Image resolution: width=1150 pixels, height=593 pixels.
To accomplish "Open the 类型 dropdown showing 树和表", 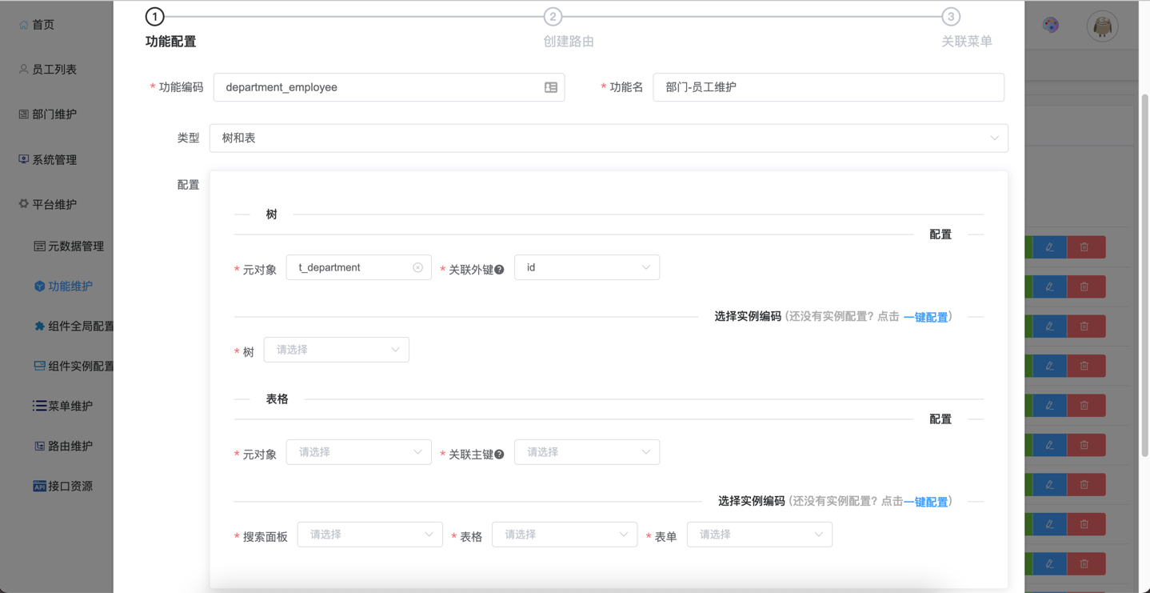I will point(608,138).
